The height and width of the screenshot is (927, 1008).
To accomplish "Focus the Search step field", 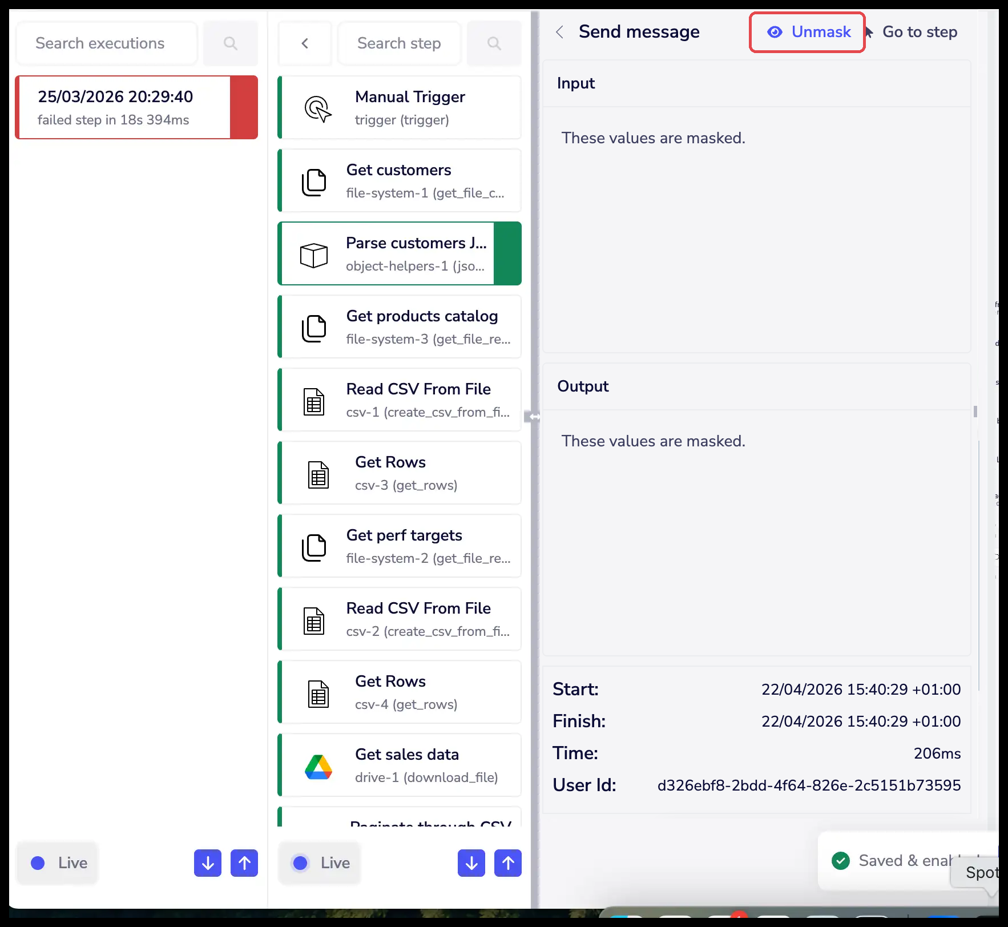I will [x=399, y=43].
